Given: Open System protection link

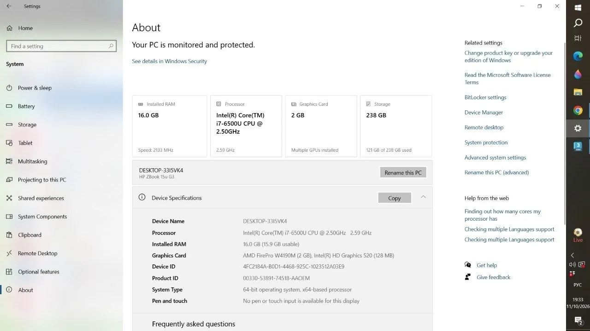Looking at the screenshot, I should pos(486,143).
